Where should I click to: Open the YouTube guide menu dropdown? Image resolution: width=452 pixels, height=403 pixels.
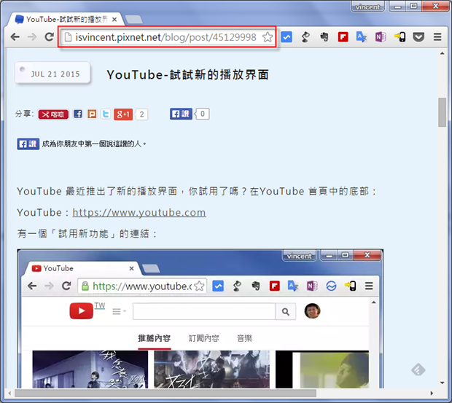[x=119, y=311]
